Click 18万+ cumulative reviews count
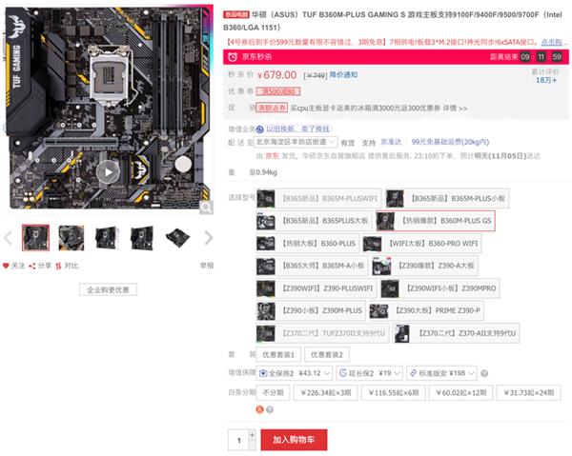This screenshot has width=572, height=456. (x=546, y=80)
